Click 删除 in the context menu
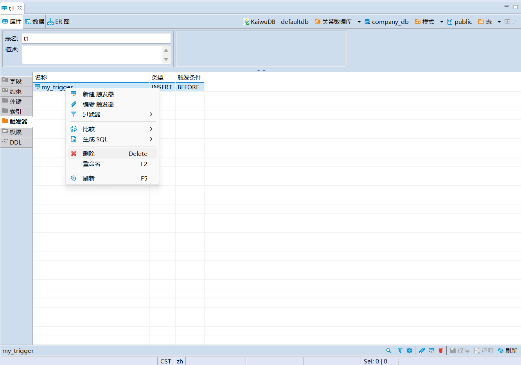Viewport: 521px width, 365px height. (x=89, y=154)
